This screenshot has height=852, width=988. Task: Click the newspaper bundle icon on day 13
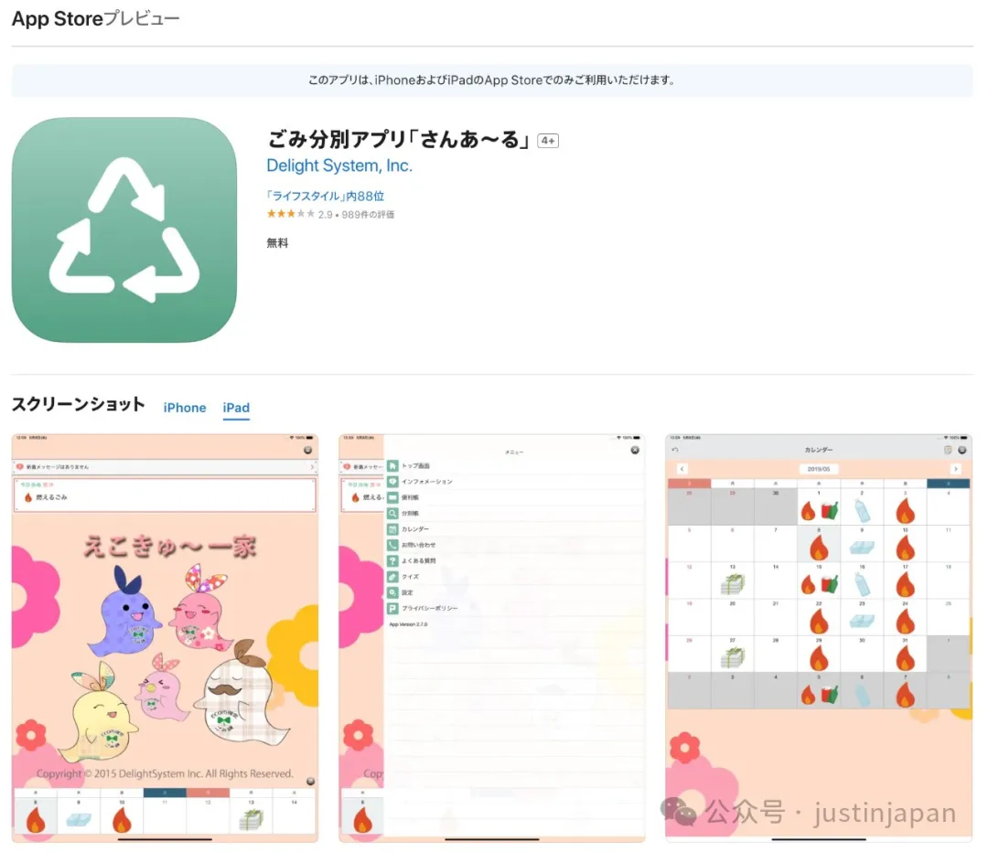click(732, 585)
